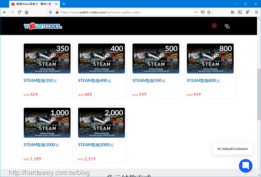
Task: Click the NTD 429 price
Action: click(x=31, y=95)
